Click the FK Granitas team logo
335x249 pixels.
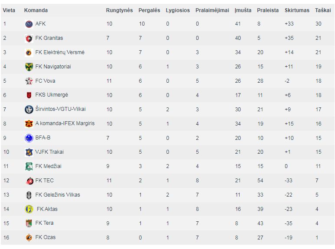click(29, 39)
